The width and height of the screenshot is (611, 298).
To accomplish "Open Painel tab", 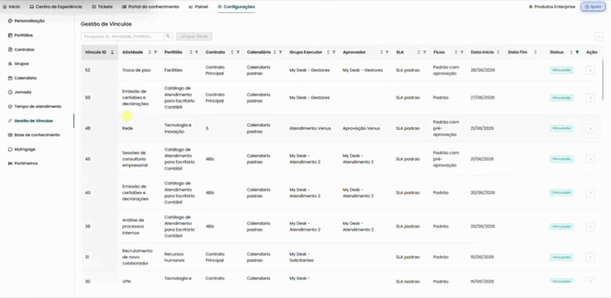I will tap(199, 7).
